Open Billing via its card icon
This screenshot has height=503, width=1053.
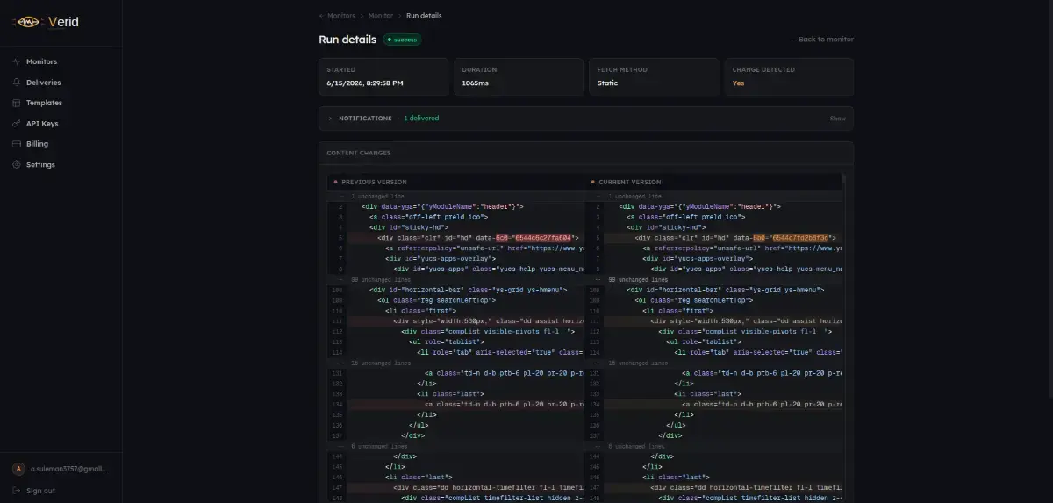(x=17, y=144)
